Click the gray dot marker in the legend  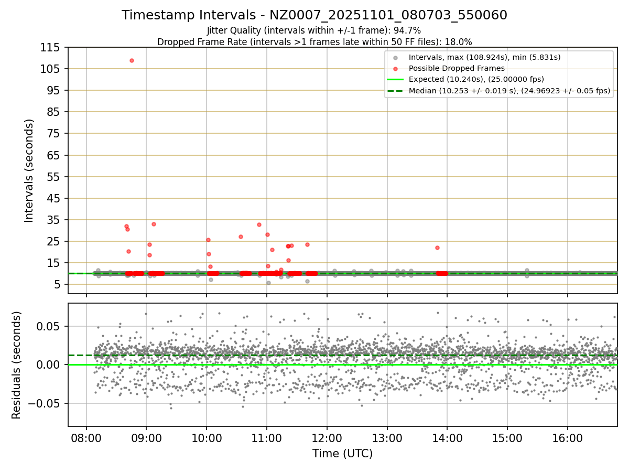[x=395, y=58]
